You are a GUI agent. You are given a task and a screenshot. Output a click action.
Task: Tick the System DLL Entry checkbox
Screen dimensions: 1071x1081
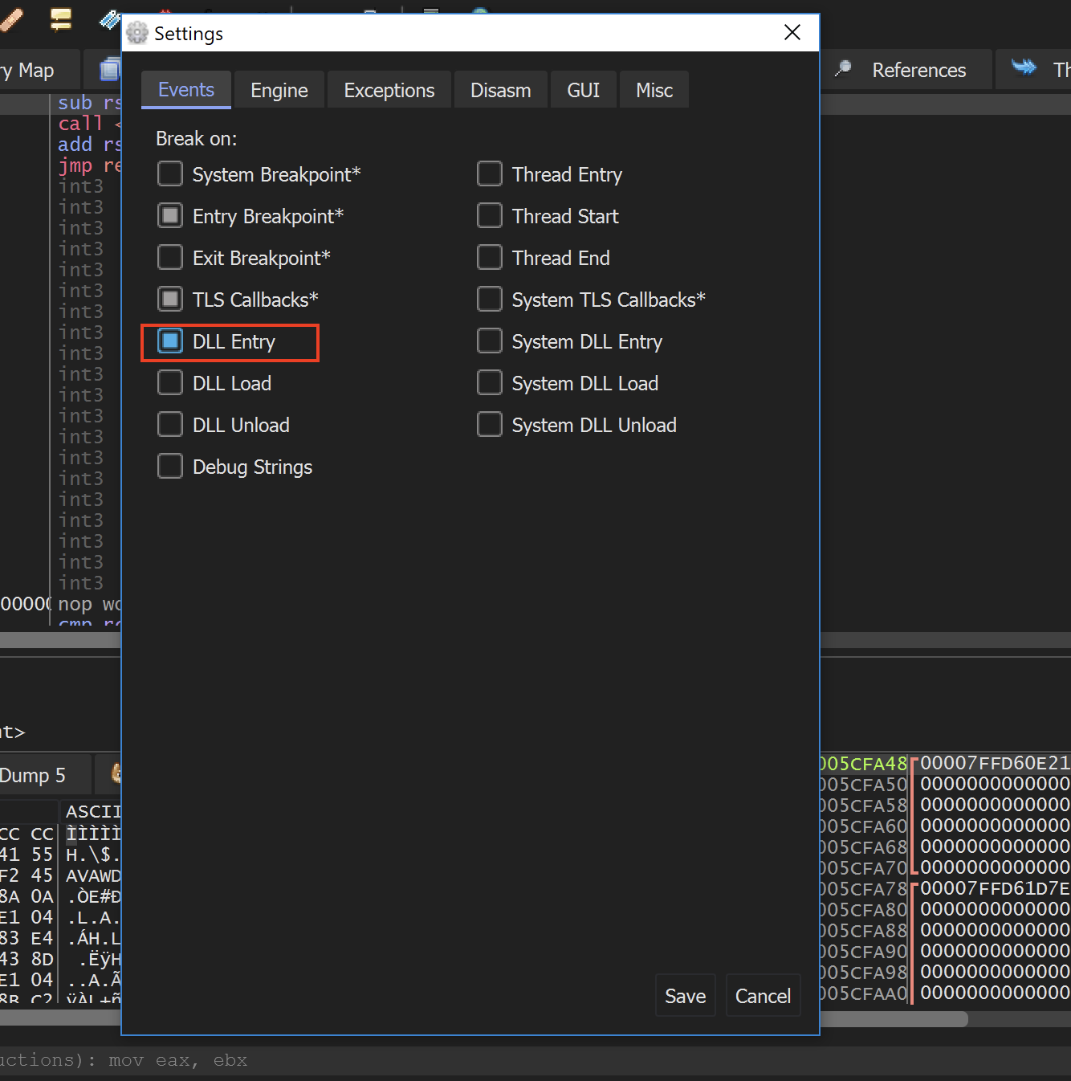point(490,341)
